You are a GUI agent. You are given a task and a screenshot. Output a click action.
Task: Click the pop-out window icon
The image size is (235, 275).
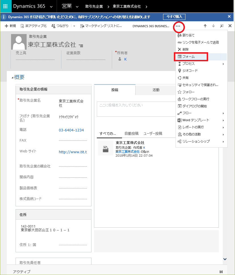click(x=221, y=26)
